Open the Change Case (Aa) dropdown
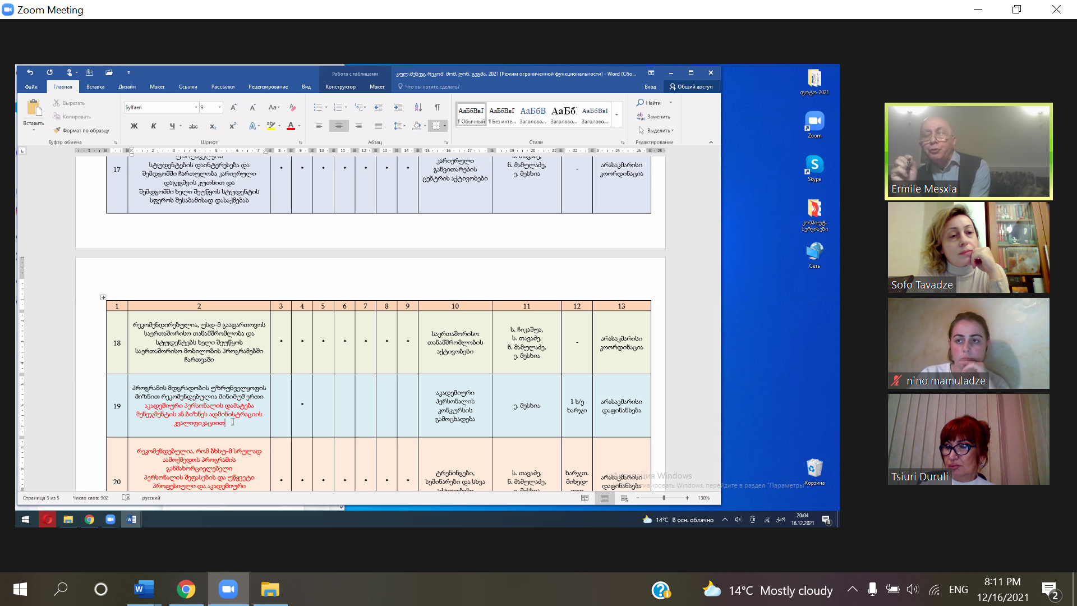Image resolution: width=1077 pixels, height=606 pixels. [273, 107]
